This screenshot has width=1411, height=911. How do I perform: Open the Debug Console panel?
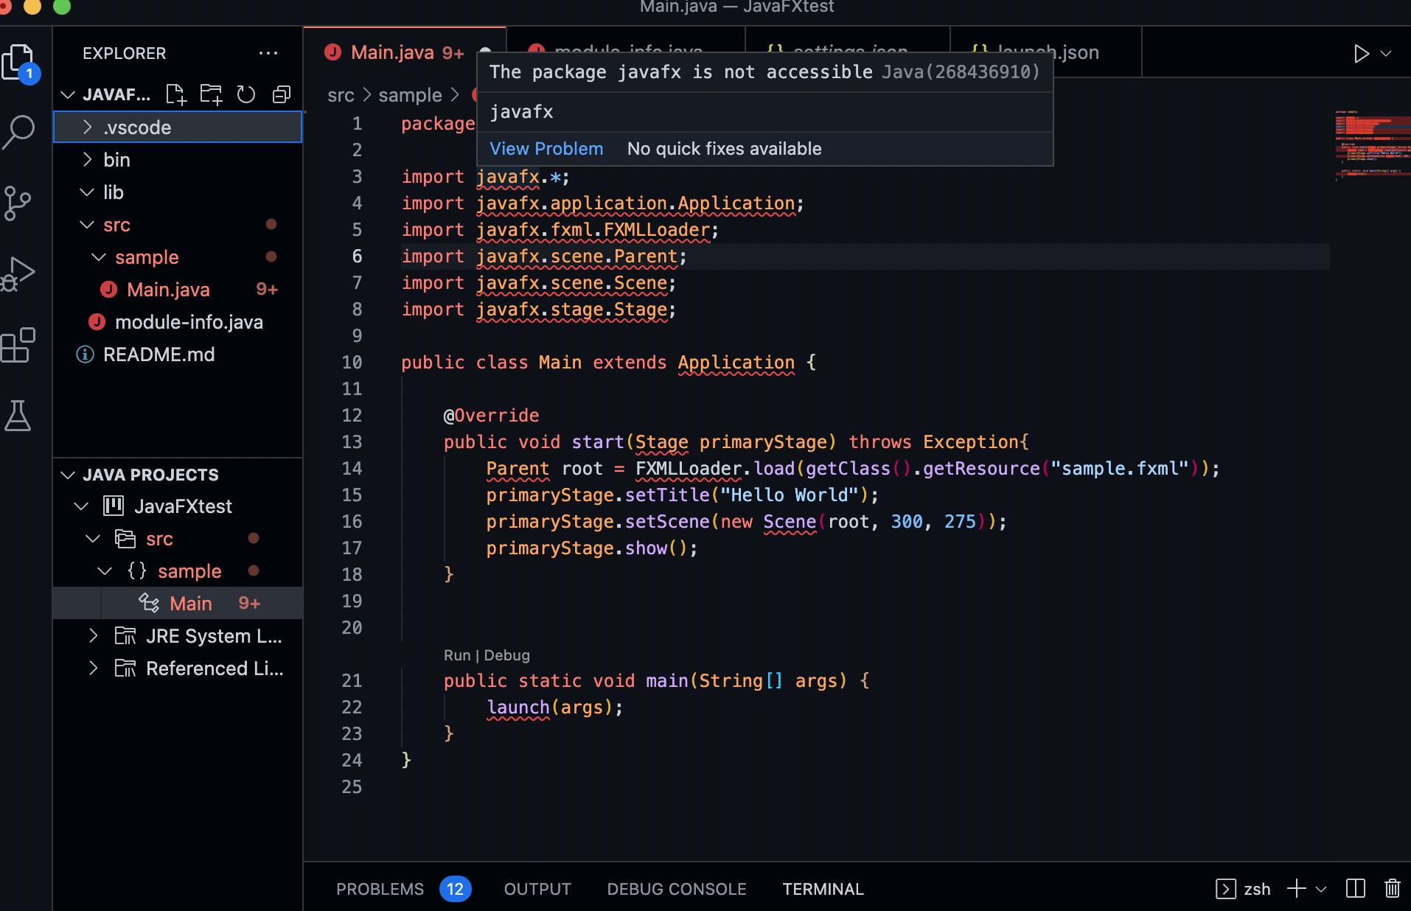[675, 889]
